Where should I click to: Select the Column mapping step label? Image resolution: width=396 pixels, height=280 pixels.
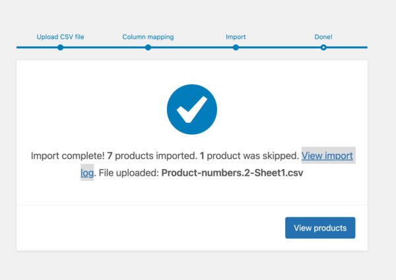point(148,37)
